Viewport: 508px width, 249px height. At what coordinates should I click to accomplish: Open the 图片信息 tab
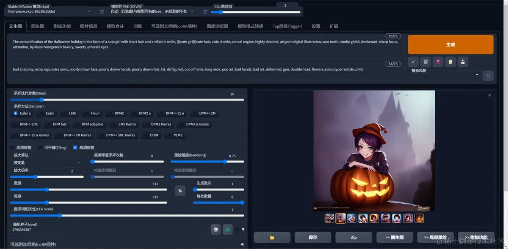click(x=88, y=26)
